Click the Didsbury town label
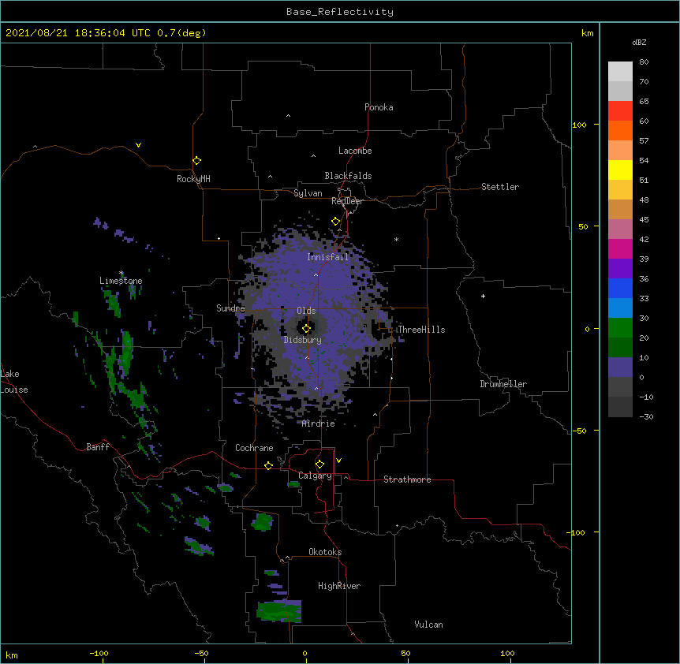This screenshot has width=680, height=664. (x=303, y=340)
